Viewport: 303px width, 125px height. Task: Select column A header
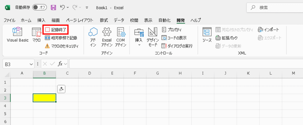pyautogui.click(x=22, y=73)
